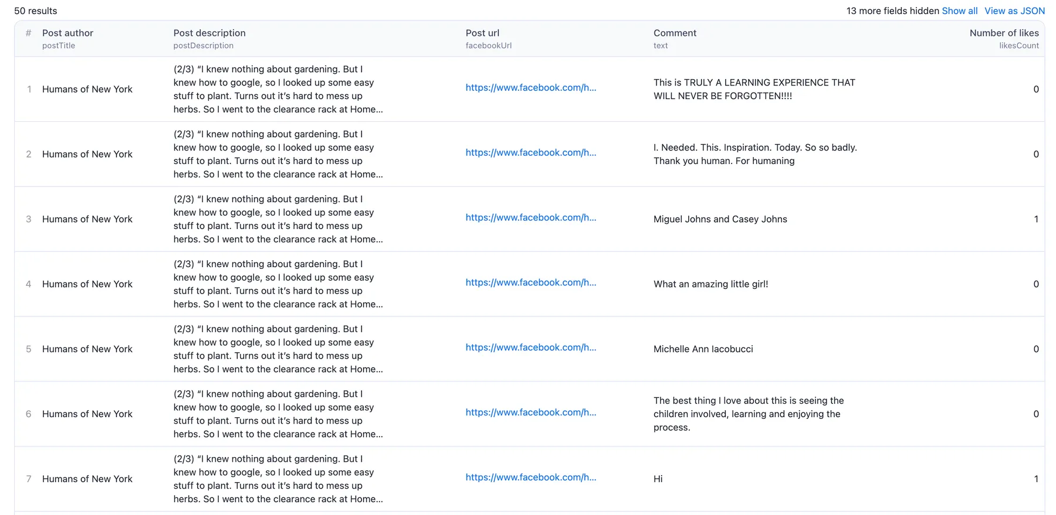
Task: Open the Facebook URL in row 7
Action: point(530,478)
